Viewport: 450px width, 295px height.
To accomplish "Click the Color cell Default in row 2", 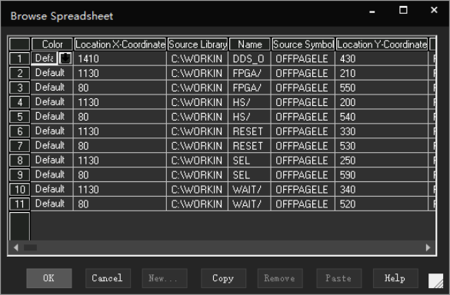I will (x=52, y=73).
